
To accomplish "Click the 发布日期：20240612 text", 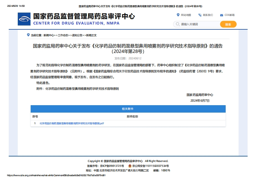I will click(x=128, y=58).
